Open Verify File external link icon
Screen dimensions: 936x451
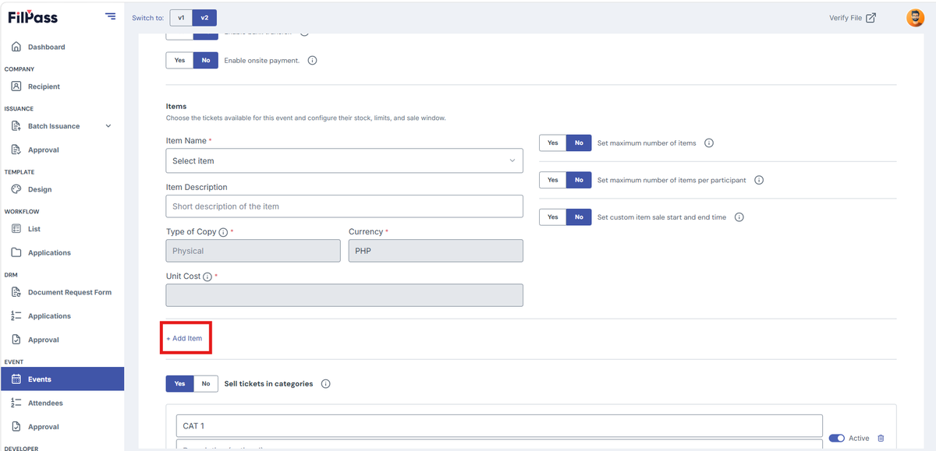coord(871,18)
